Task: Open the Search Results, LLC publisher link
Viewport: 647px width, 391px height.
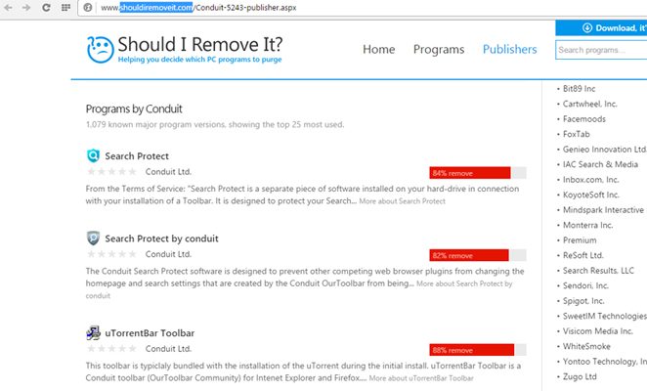Action: click(598, 271)
